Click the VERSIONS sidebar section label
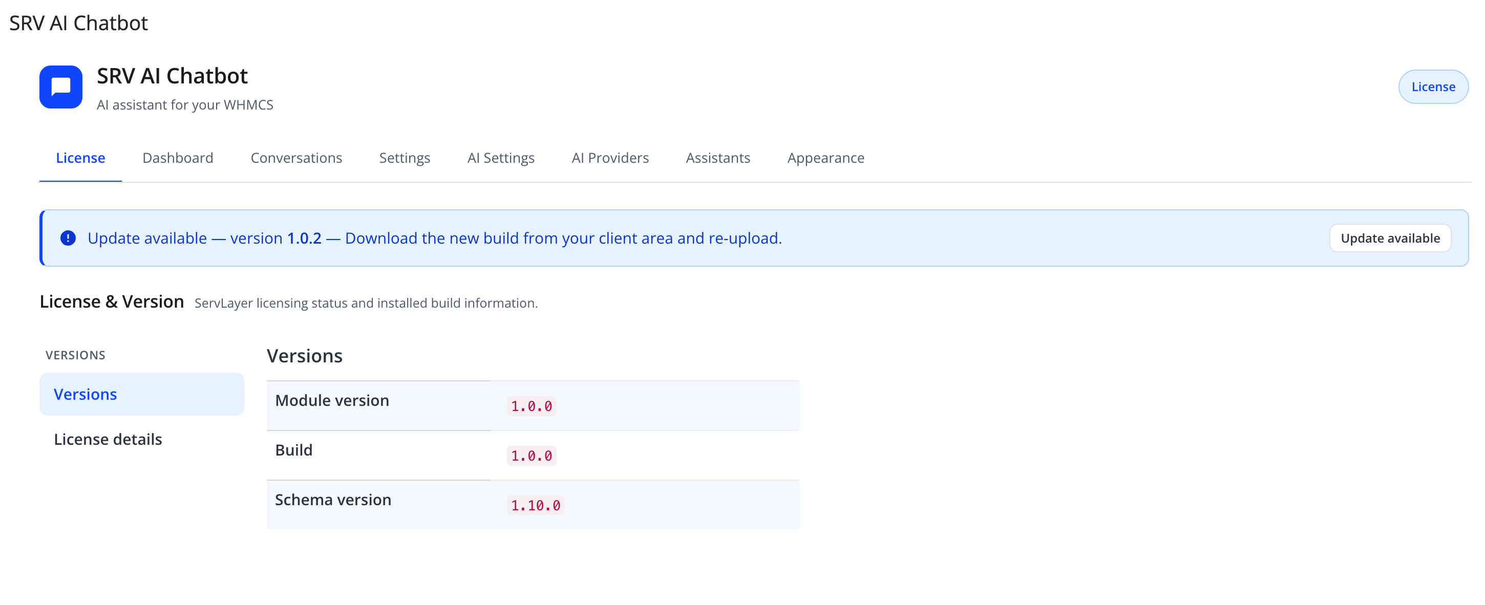Image resolution: width=1485 pixels, height=605 pixels. [x=75, y=355]
